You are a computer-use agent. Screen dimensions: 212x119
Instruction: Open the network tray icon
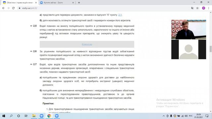pyautogui.click(x=183, y=116)
